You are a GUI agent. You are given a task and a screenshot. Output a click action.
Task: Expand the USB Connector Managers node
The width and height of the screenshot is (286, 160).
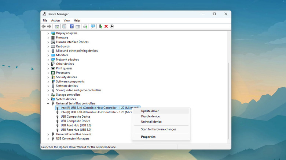click(x=48, y=138)
